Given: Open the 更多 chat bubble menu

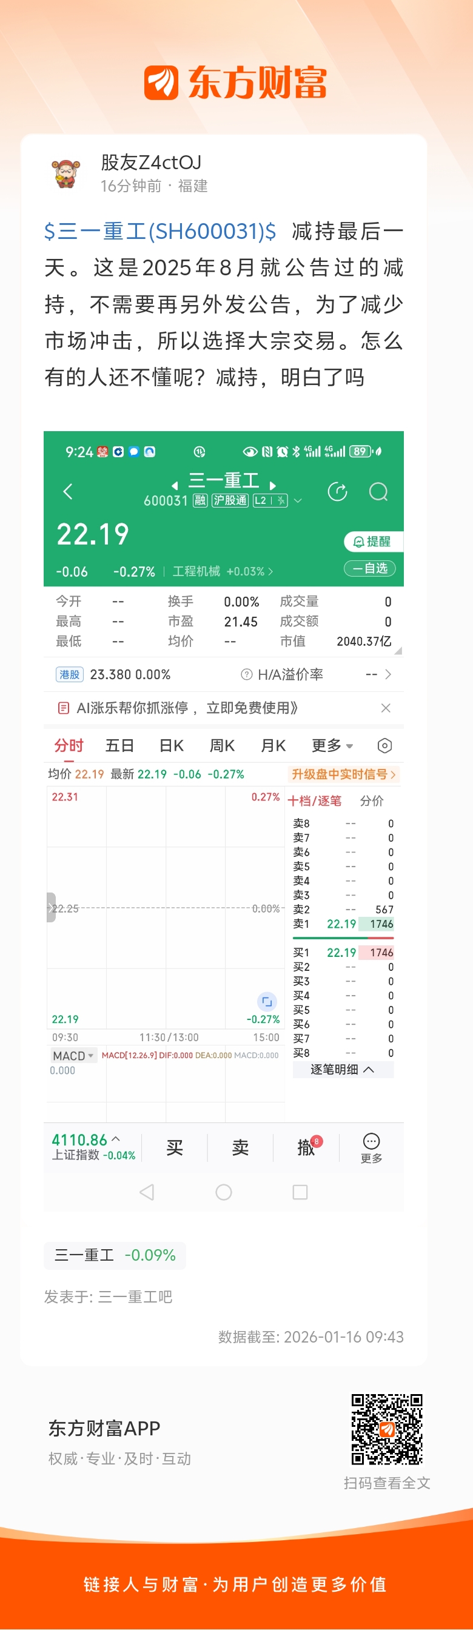Looking at the screenshot, I should [371, 1149].
